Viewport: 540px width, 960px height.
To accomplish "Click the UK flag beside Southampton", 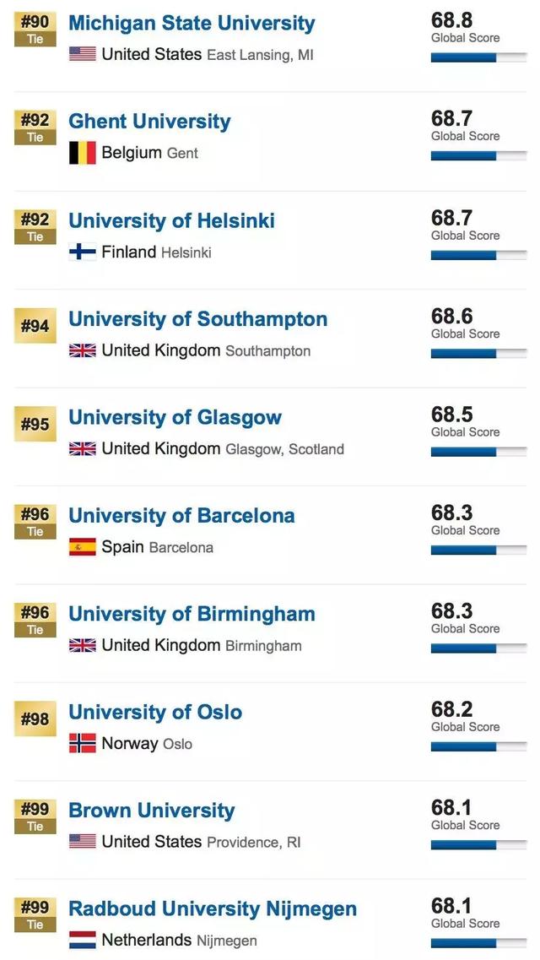I will [82, 350].
